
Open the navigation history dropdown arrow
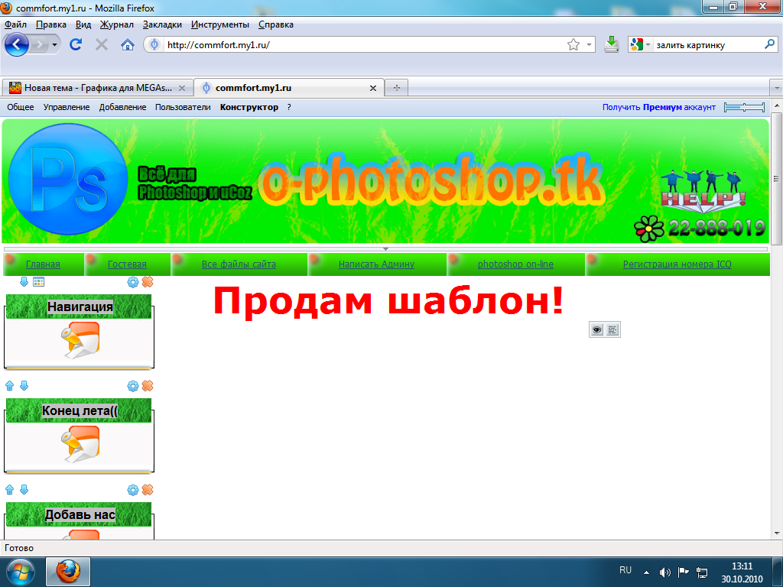(x=55, y=45)
